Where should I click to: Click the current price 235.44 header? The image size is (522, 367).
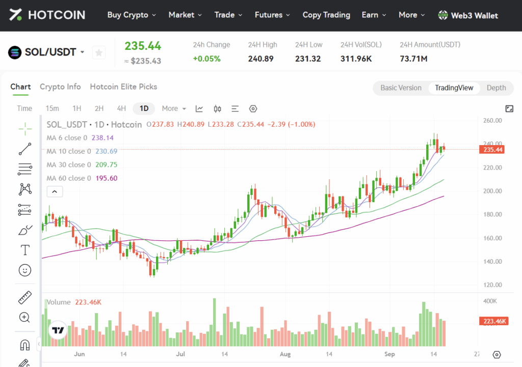[143, 46]
